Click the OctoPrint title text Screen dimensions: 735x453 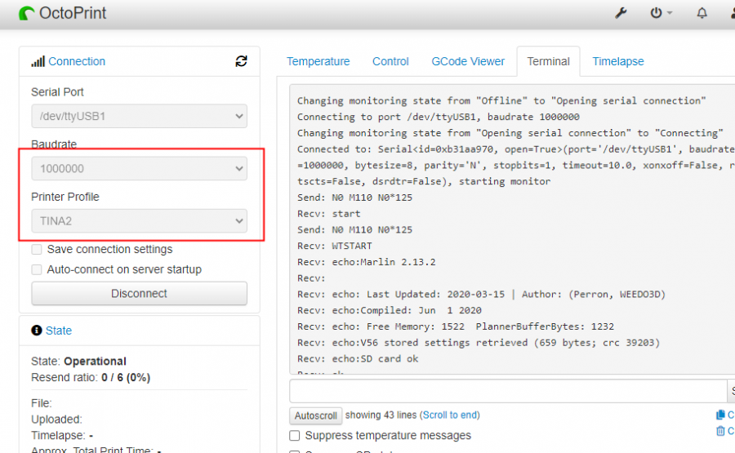coord(73,13)
